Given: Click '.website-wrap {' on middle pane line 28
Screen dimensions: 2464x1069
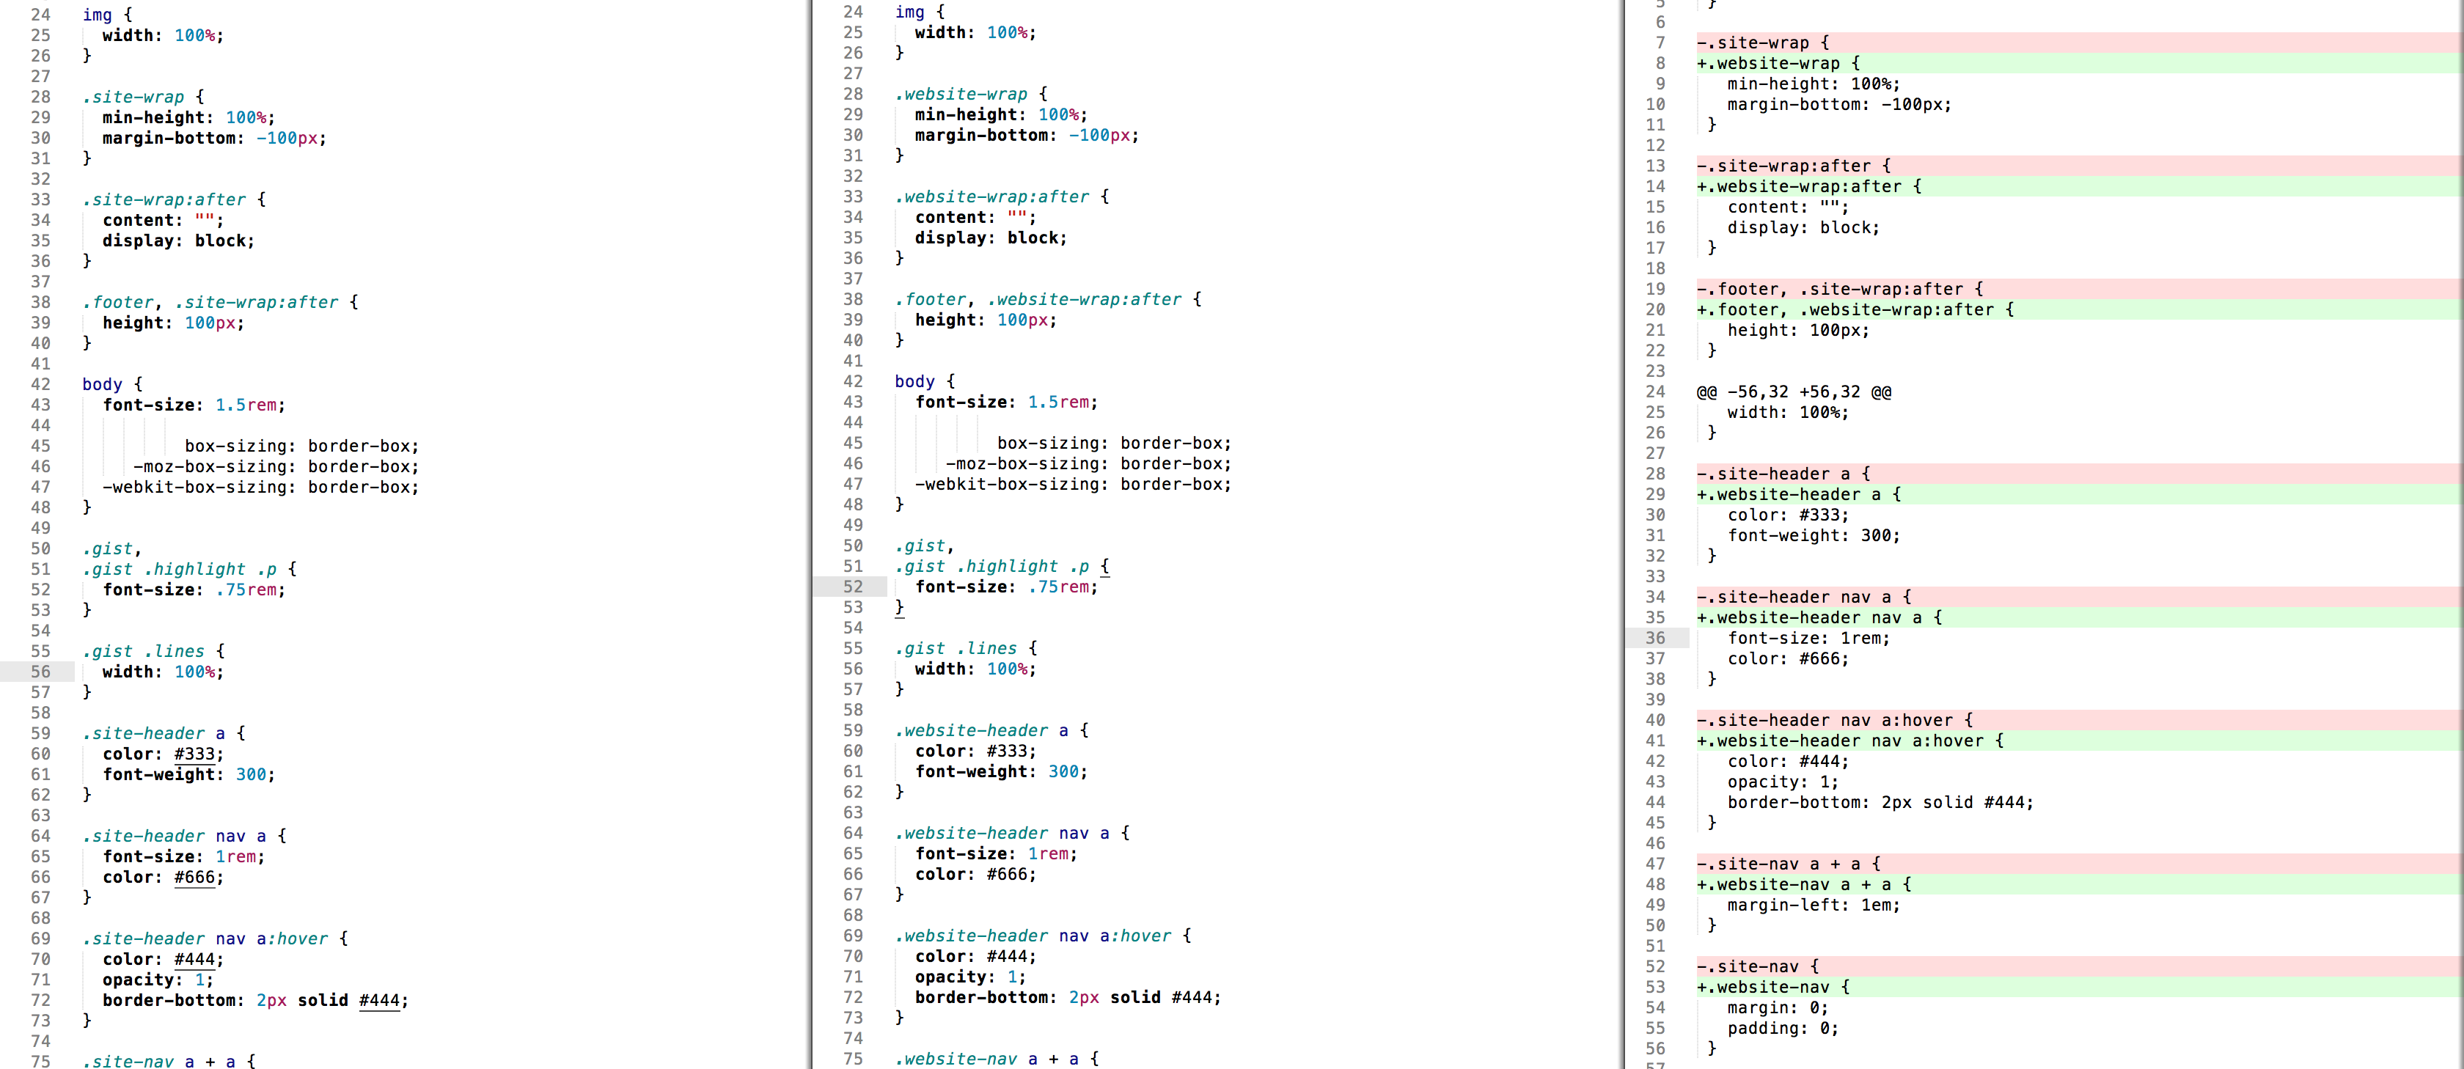Looking at the screenshot, I should pos(971,94).
